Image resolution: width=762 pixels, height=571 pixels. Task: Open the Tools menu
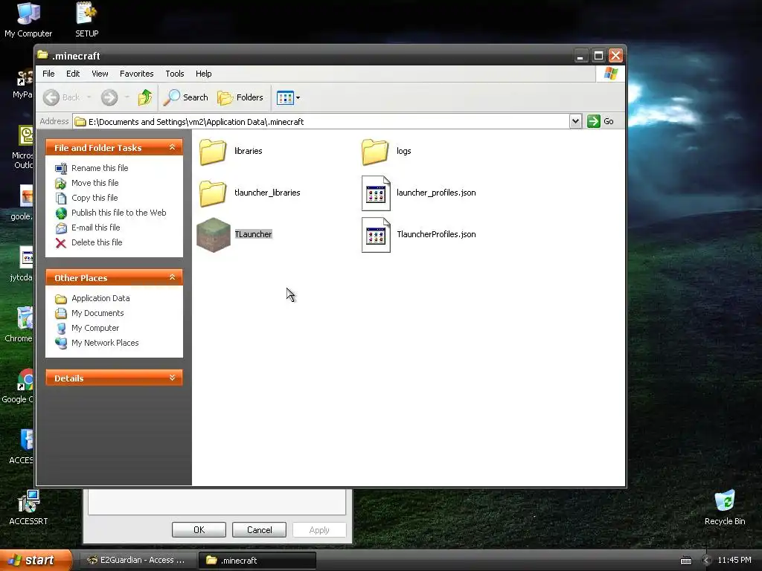174,74
